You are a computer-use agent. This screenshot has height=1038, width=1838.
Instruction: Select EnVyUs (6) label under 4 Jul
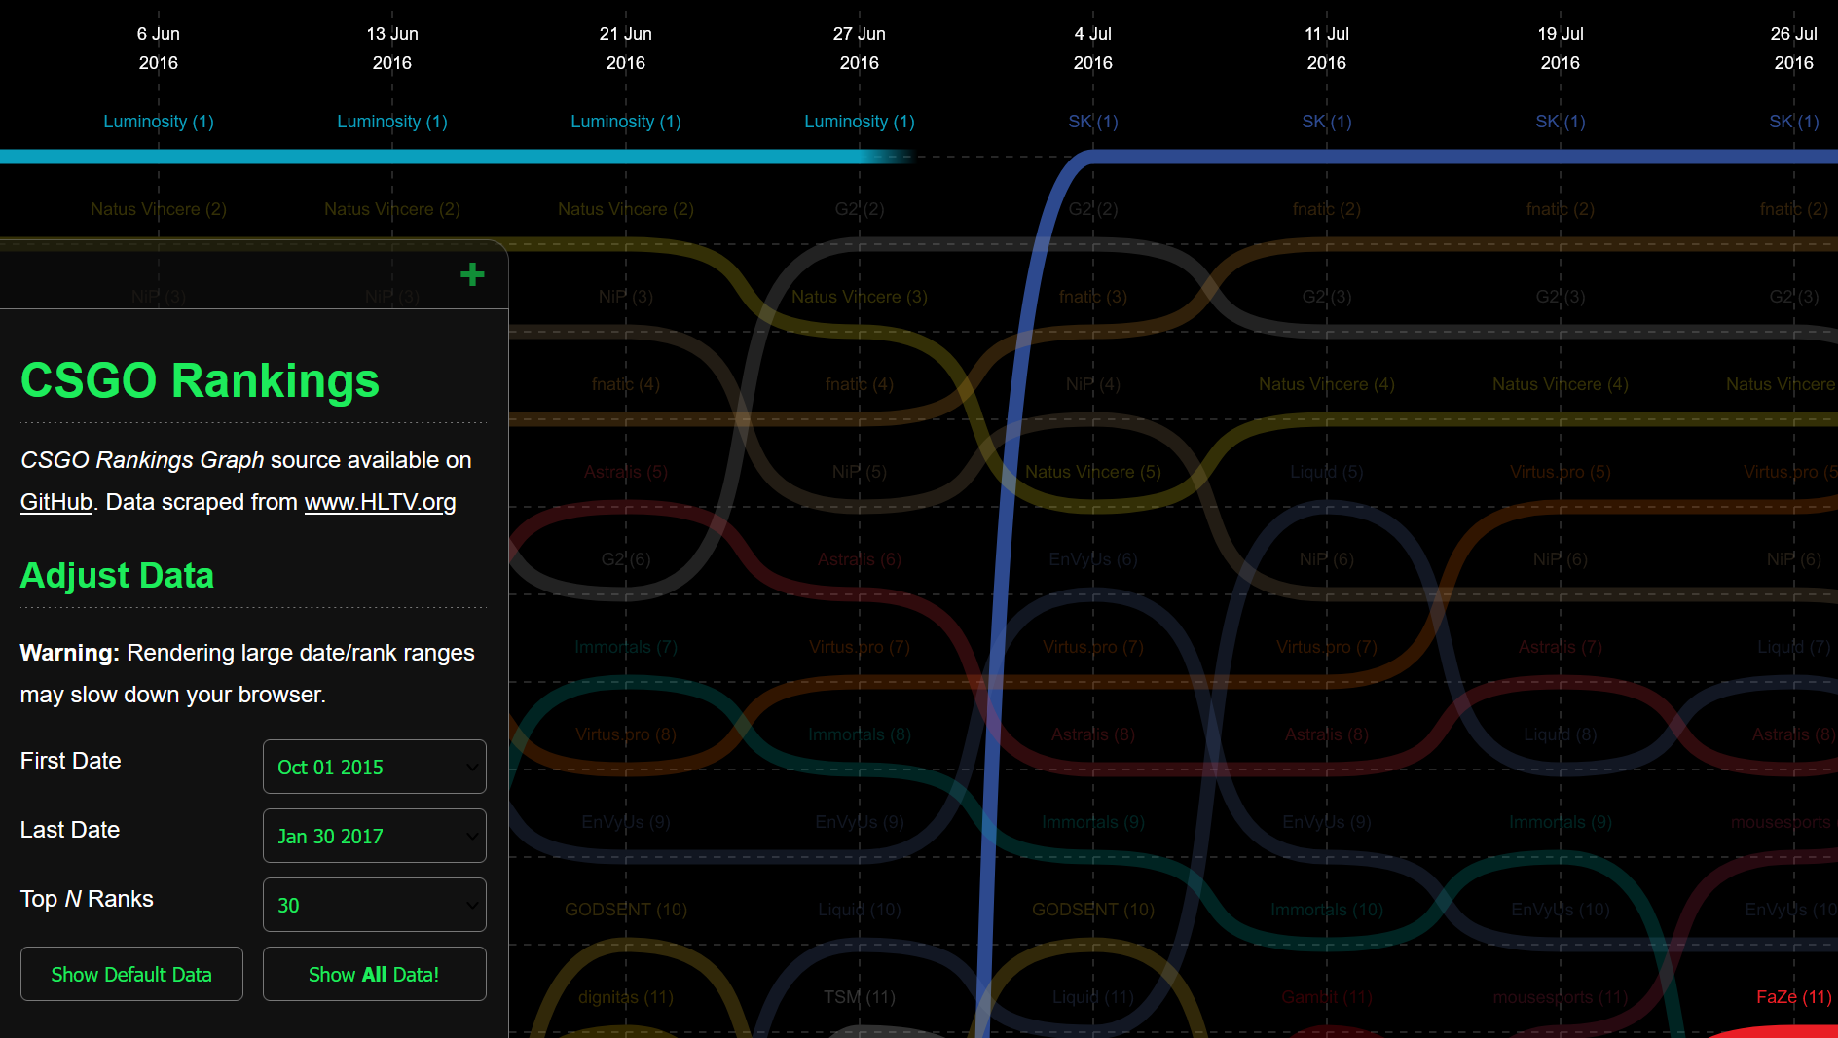[x=1093, y=559]
